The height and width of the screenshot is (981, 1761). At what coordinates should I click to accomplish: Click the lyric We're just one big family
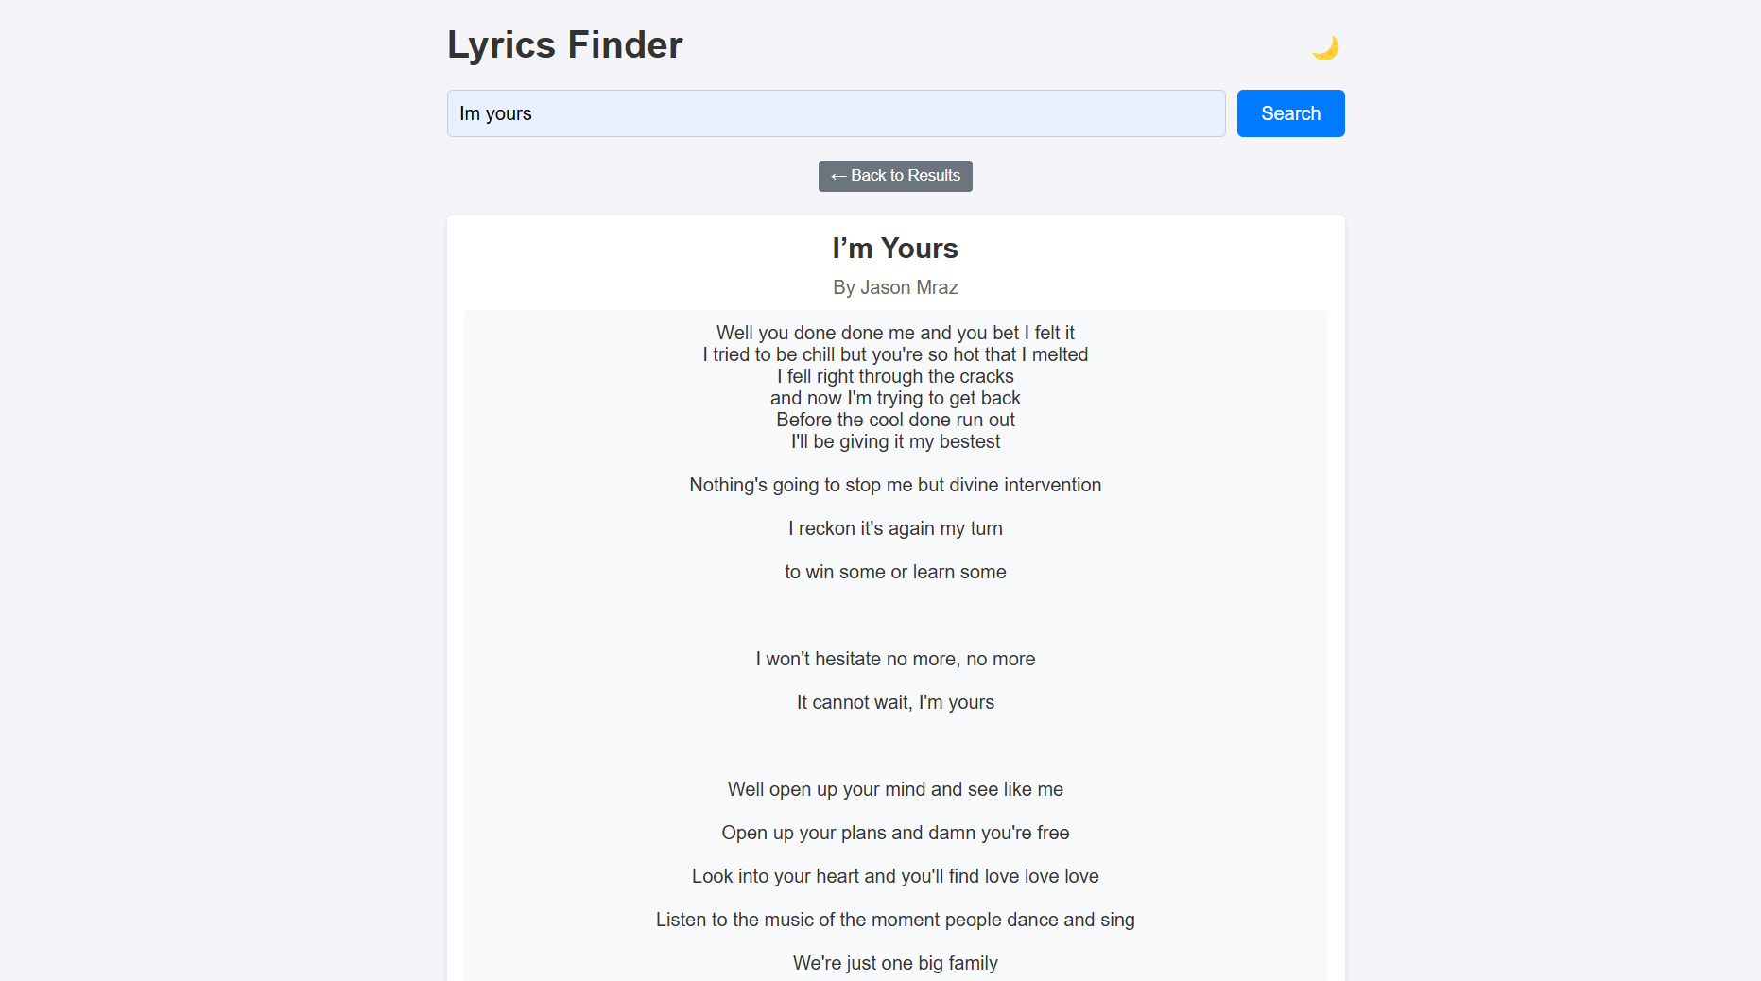coord(895,963)
